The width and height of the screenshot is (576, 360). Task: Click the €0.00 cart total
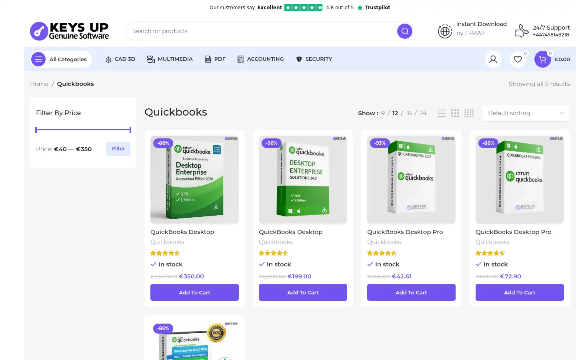click(x=562, y=59)
